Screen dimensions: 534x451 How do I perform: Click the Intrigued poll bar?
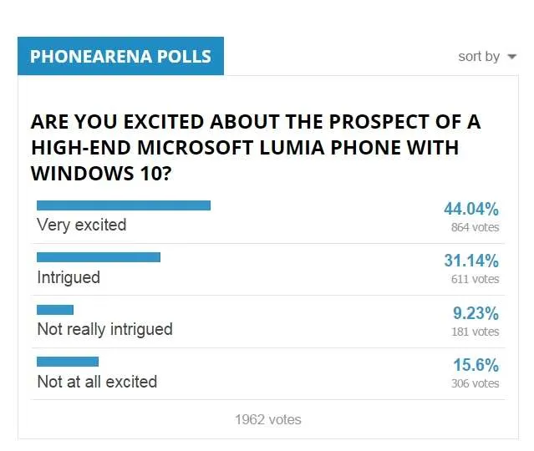(x=99, y=257)
